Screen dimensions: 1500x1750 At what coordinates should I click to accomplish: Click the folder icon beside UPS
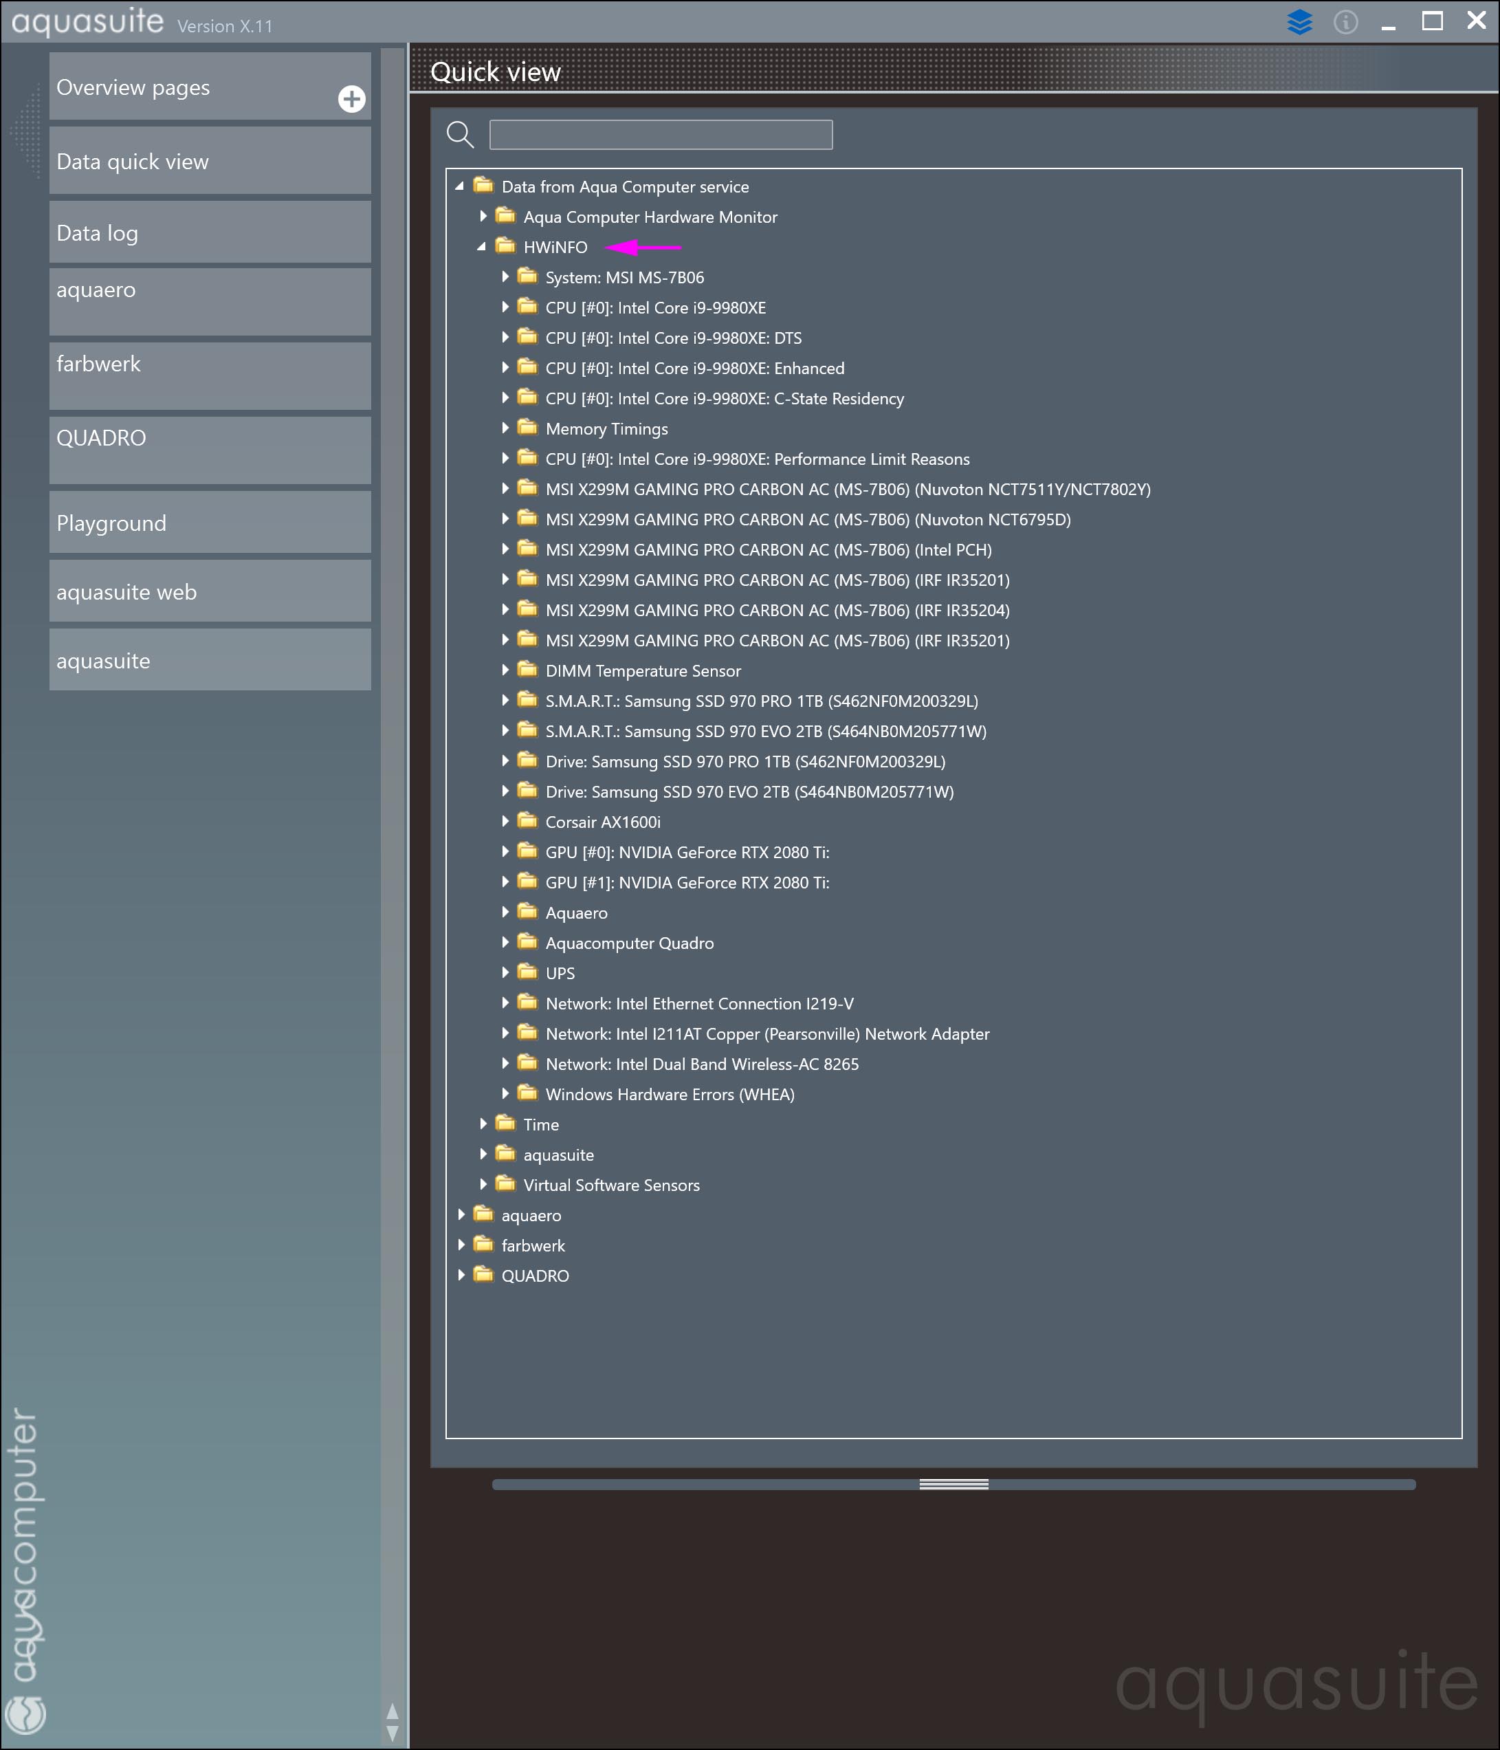click(527, 972)
